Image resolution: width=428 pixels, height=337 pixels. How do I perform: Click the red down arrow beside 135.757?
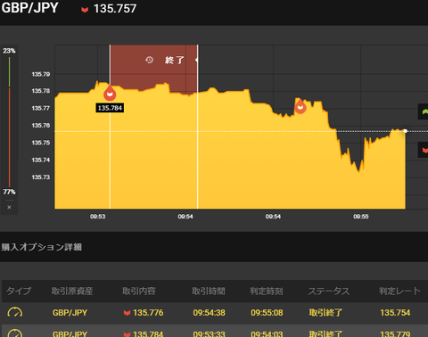(x=85, y=10)
